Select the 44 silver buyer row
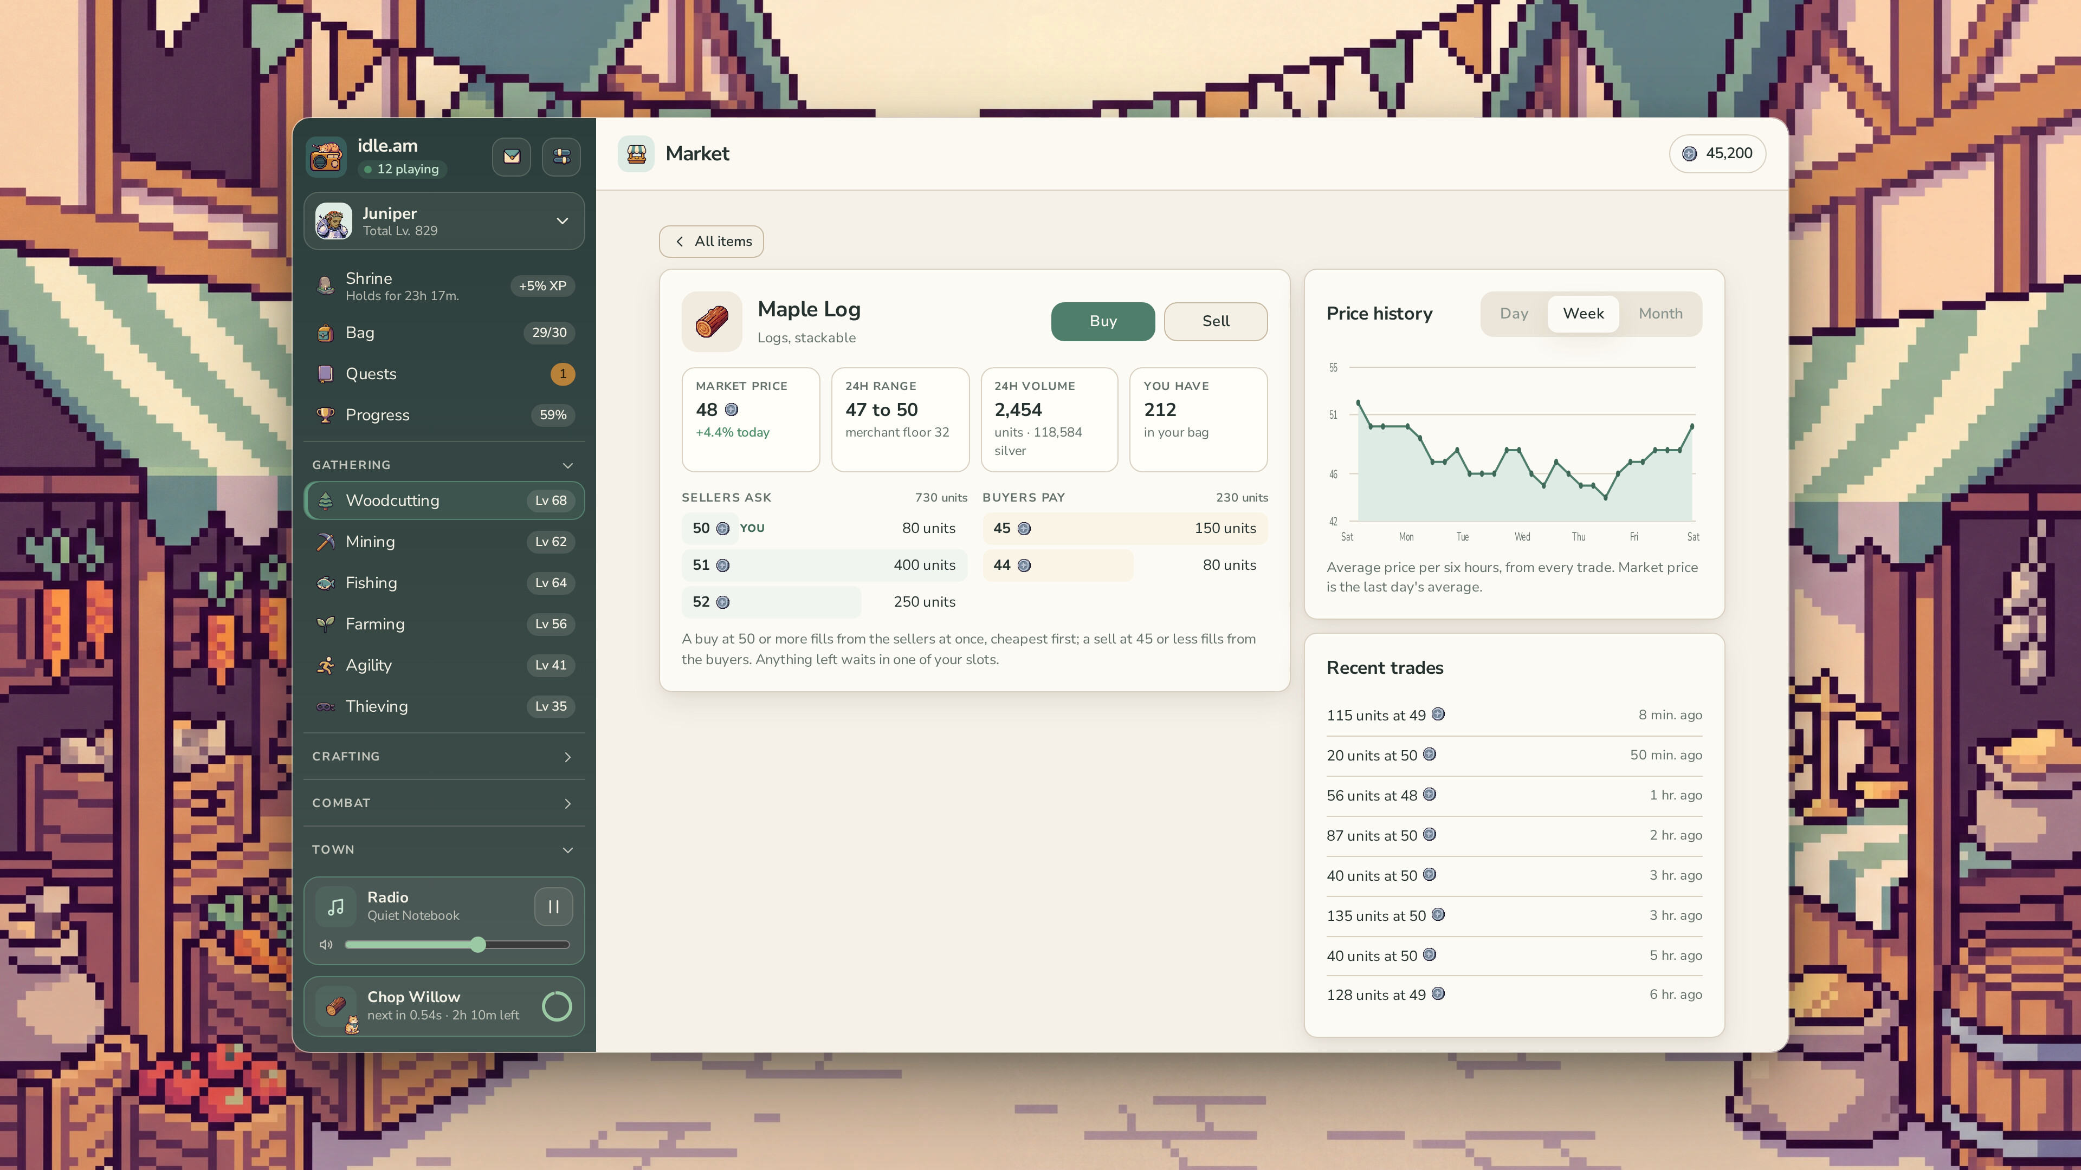 tap(1124, 565)
